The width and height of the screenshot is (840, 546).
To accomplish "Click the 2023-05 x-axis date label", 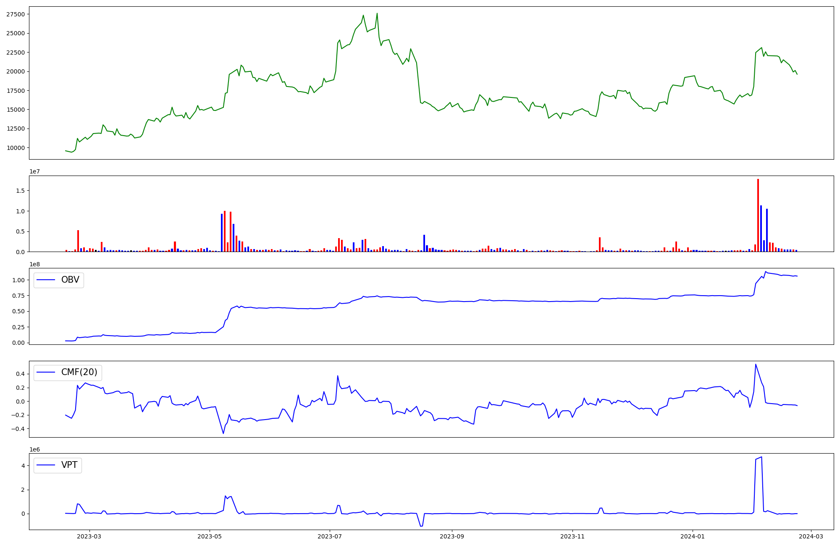I will click(210, 536).
